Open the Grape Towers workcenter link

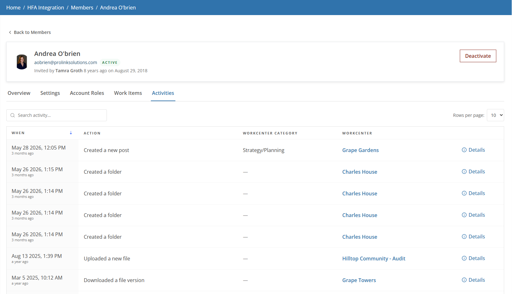359,280
